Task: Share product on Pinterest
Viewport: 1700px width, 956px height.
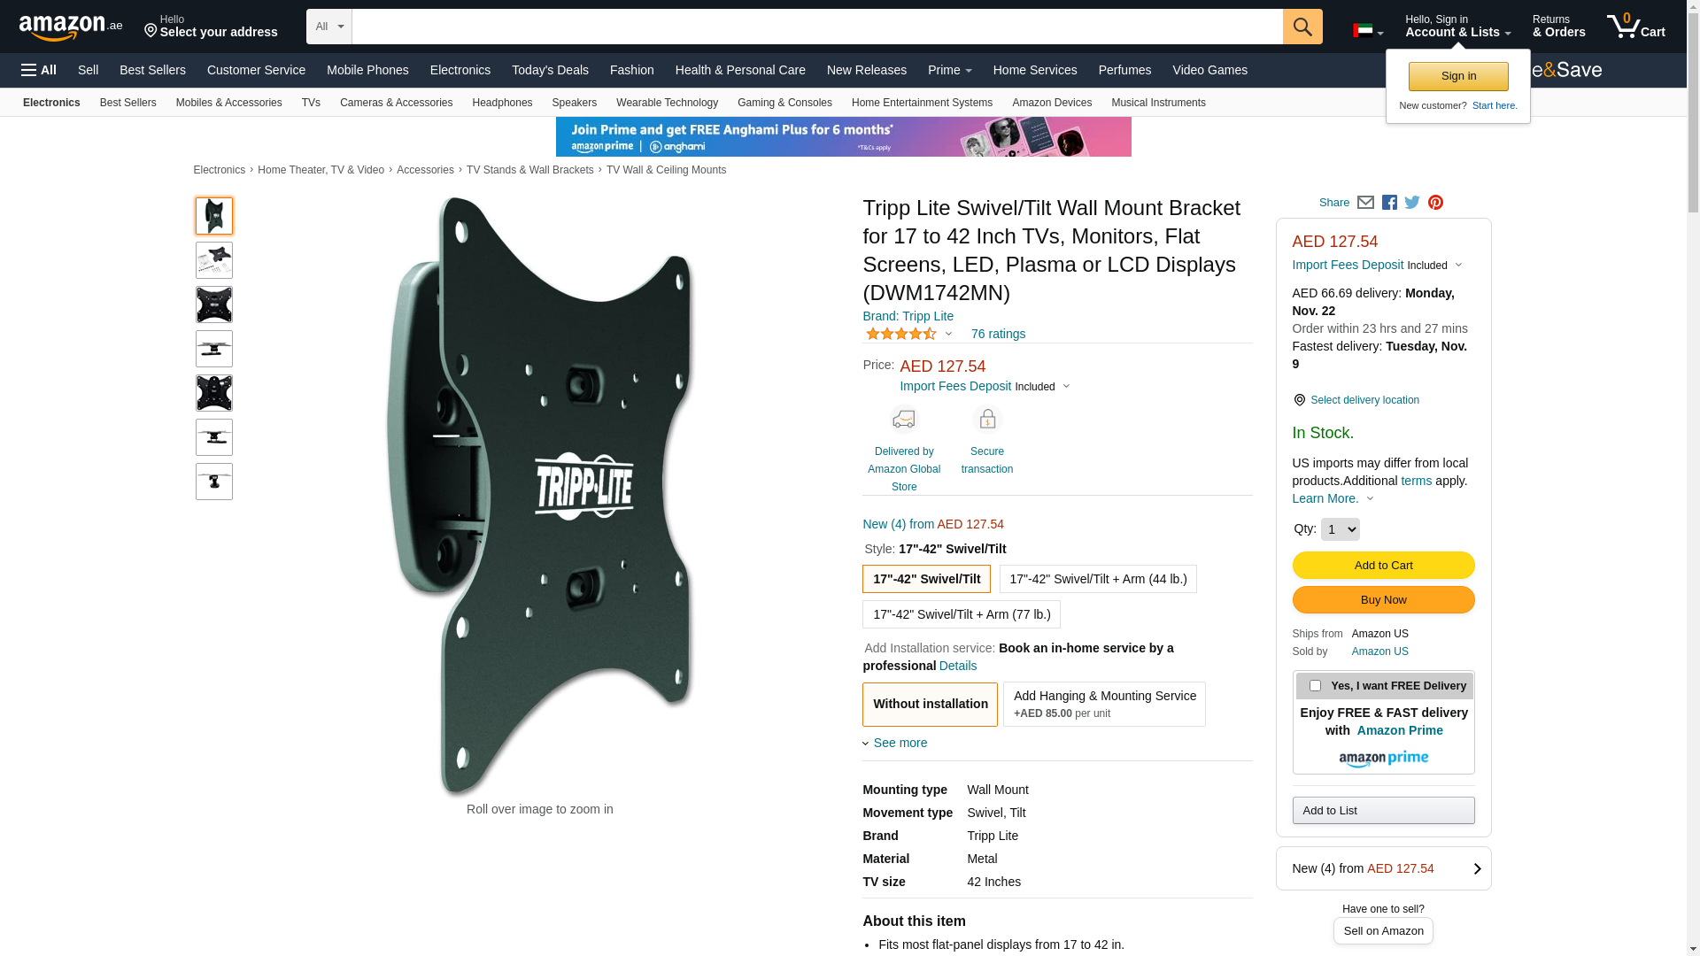Action: (x=1435, y=203)
